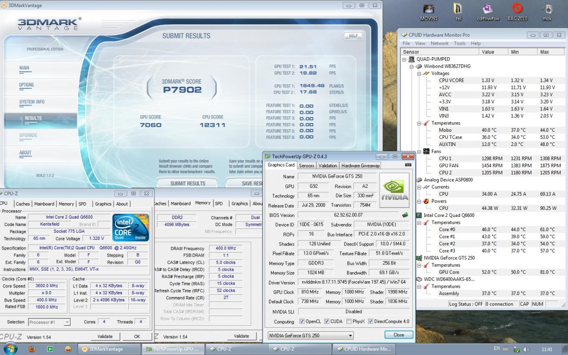This screenshot has width=568, height=355.
Task: Click the Intel Core 2 logo in CPU-Z
Action: coord(131,227)
